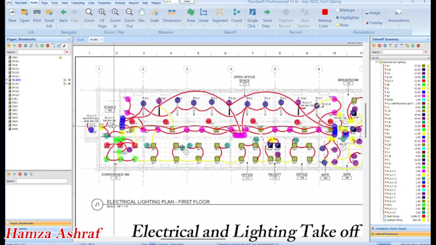Click folder icon in Takeoff Summary toolbar
Viewport: 436px width, 245px height.
[x=374, y=45]
